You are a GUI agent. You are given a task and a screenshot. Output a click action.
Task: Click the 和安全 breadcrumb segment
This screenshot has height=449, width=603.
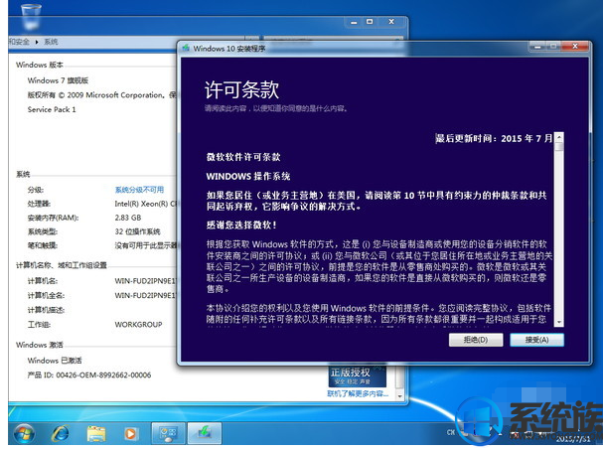(19, 42)
